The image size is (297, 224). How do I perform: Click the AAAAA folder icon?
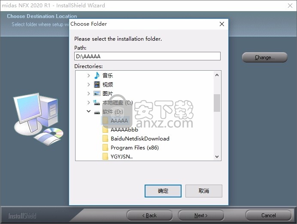point(105,120)
